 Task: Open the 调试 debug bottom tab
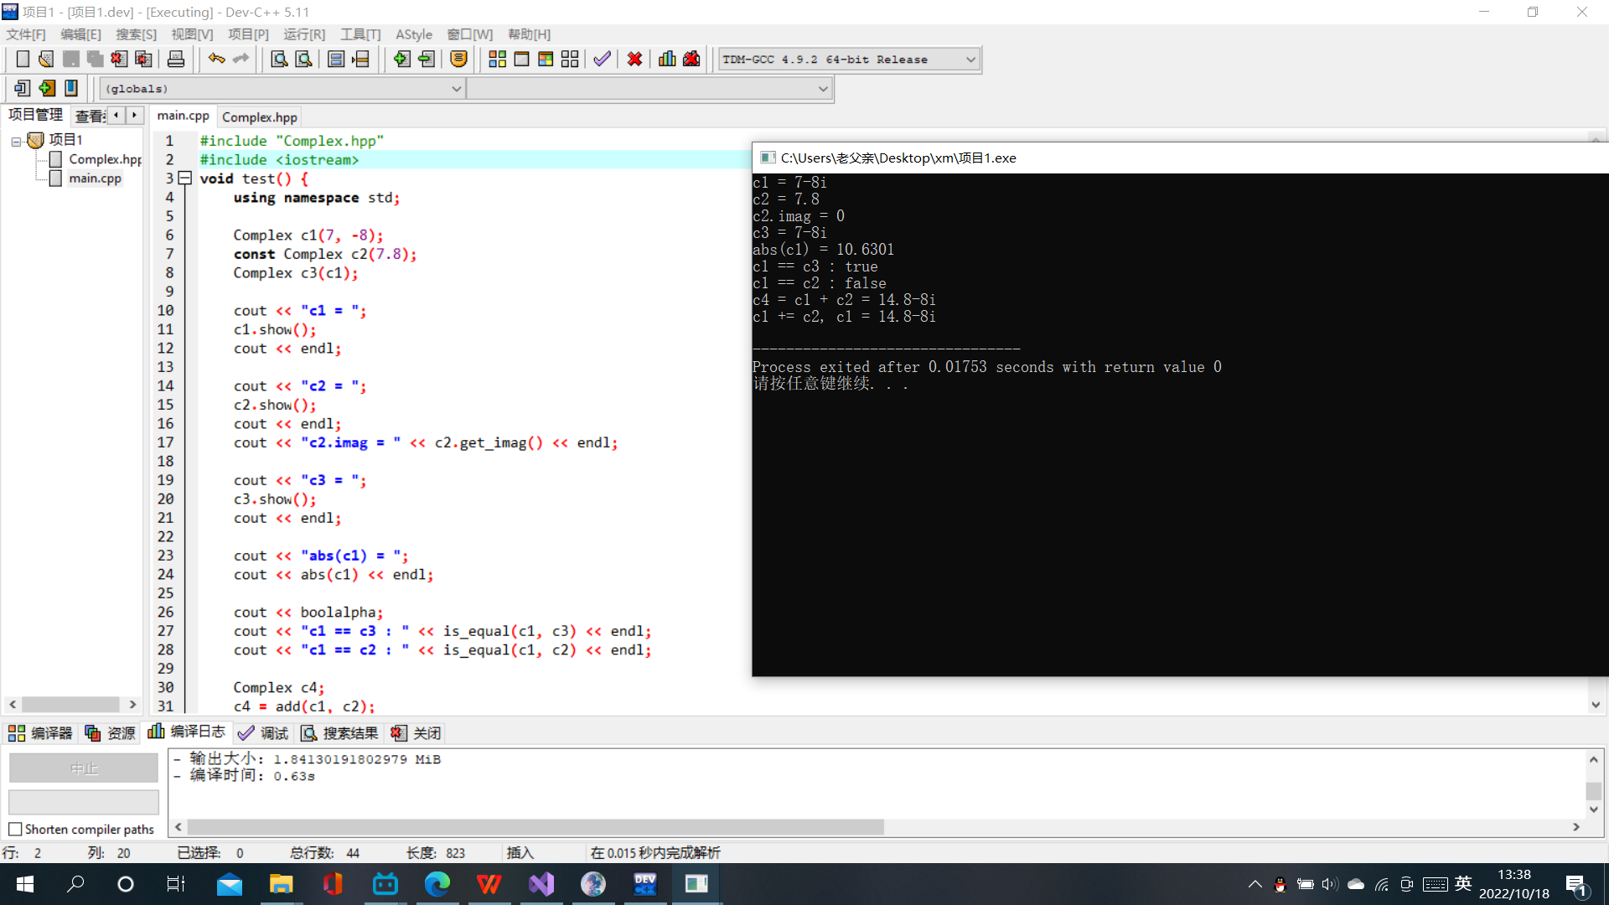click(x=263, y=733)
